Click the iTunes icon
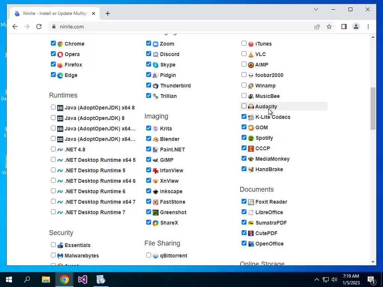This screenshot has height=287, width=383. click(251, 44)
